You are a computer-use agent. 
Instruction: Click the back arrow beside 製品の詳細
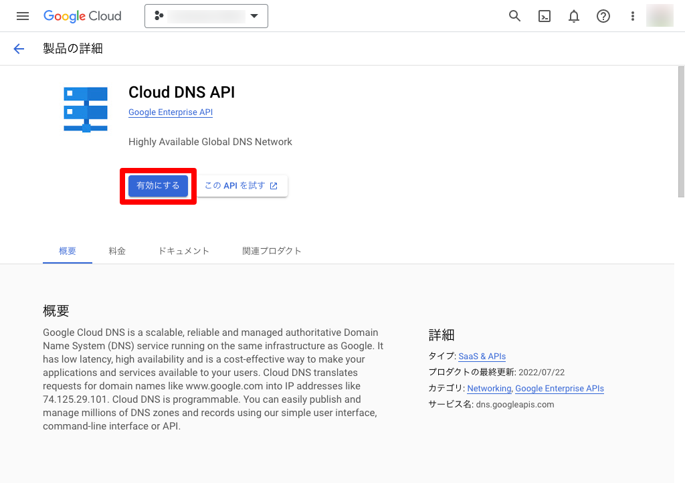point(19,48)
